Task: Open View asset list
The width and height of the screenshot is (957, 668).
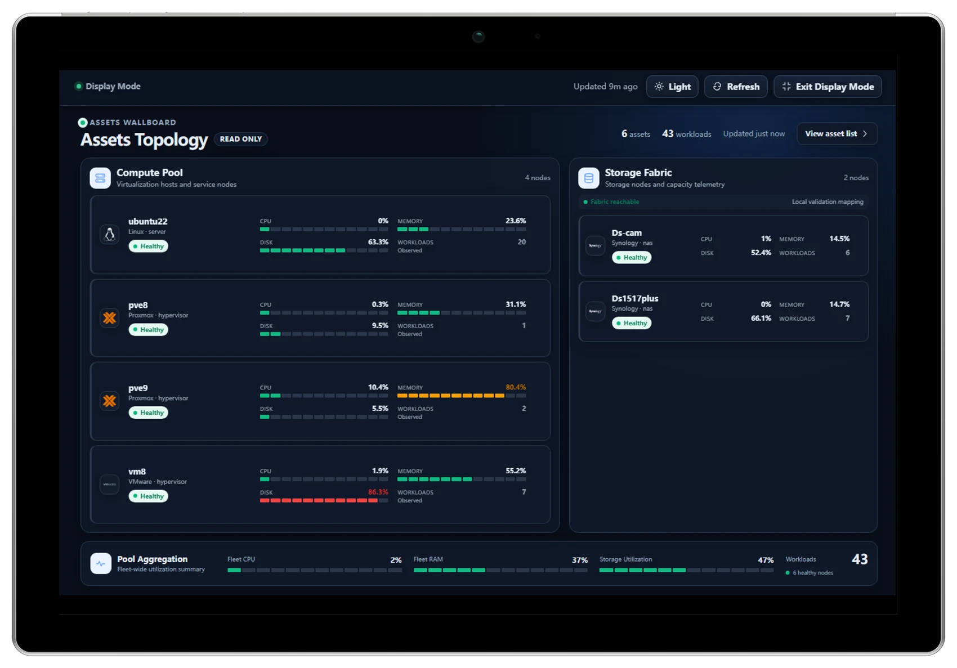Action: 837,133
